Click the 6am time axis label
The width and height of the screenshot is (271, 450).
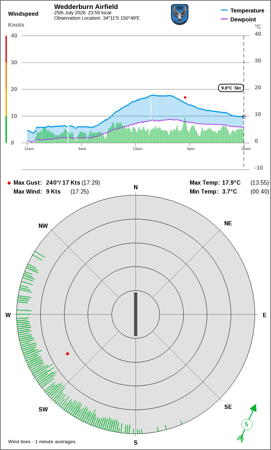pos(82,149)
